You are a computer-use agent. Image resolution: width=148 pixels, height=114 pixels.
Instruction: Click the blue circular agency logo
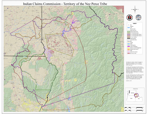click(138, 17)
